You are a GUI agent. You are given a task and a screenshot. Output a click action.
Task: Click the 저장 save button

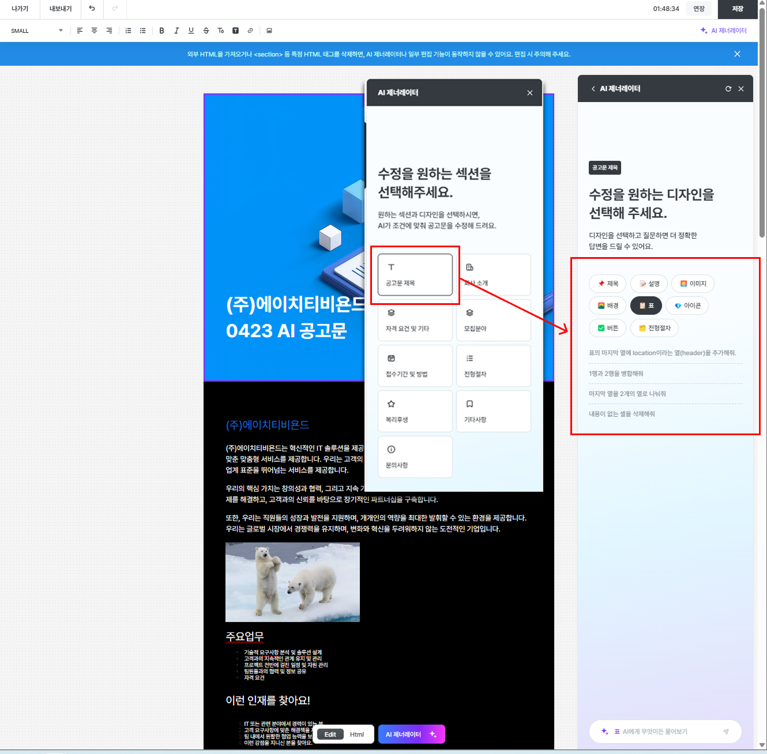737,9
